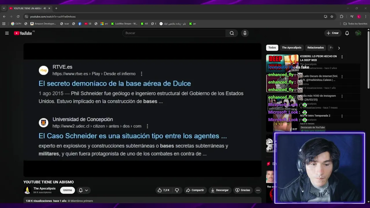This screenshot has height=208, width=370.
Task: Click the Descargar button
Action: point(220,190)
